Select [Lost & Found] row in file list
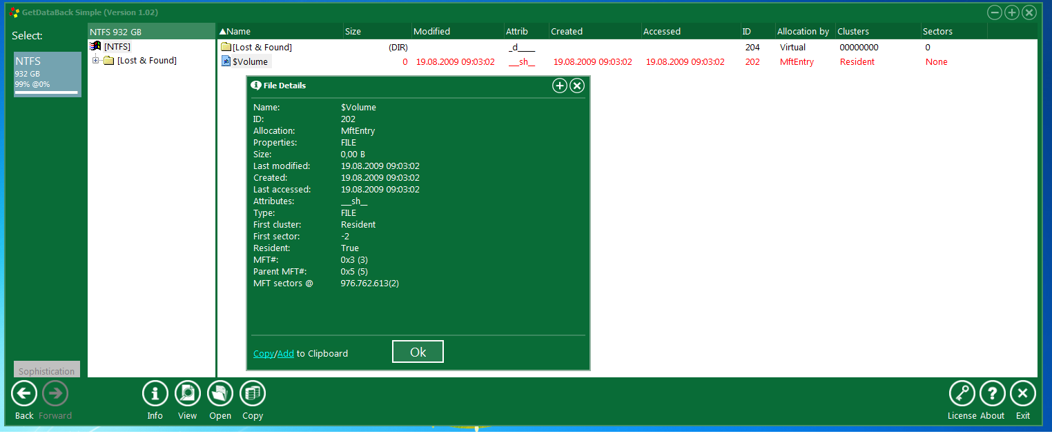 pyautogui.click(x=627, y=48)
